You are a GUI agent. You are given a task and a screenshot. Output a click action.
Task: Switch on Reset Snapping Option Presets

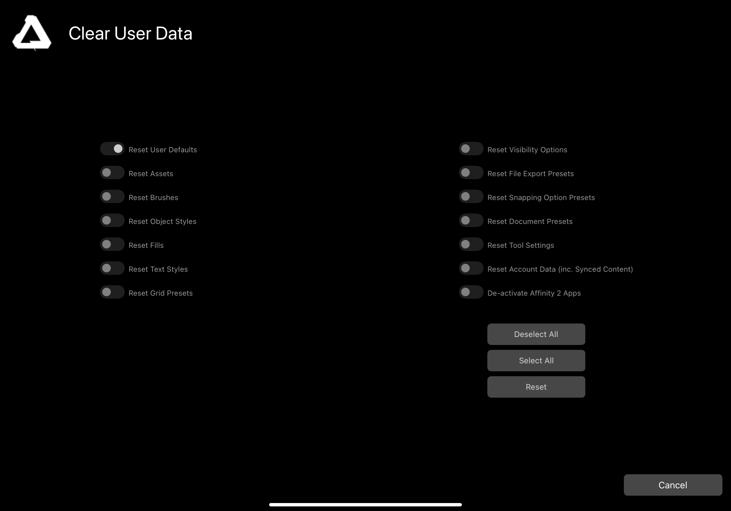(471, 197)
